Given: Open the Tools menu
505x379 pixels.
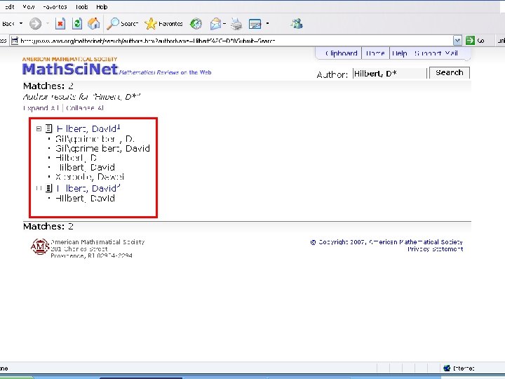Looking at the screenshot, I should (81, 7).
